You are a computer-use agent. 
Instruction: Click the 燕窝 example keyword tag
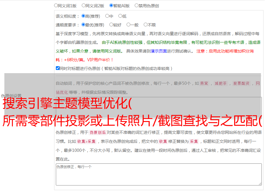click(x=204, y=84)
